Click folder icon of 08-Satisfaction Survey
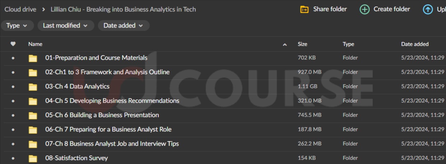Image resolution: width=446 pixels, height=164 pixels. (x=33, y=158)
